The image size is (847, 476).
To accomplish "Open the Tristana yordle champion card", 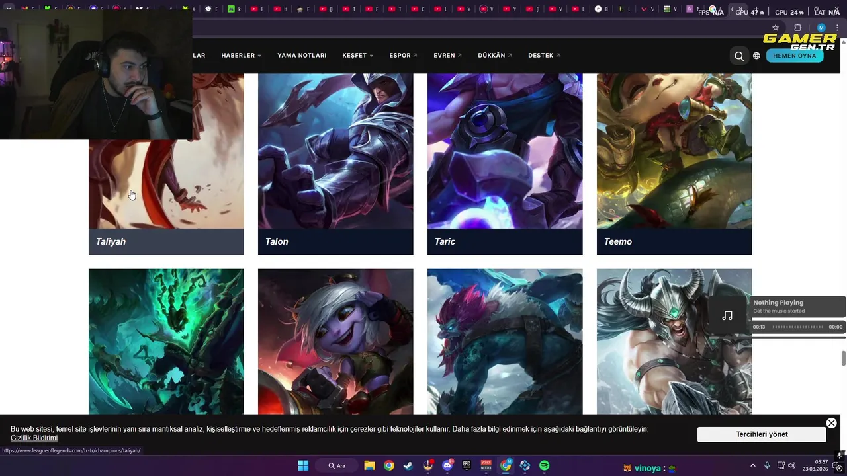I will [x=335, y=341].
